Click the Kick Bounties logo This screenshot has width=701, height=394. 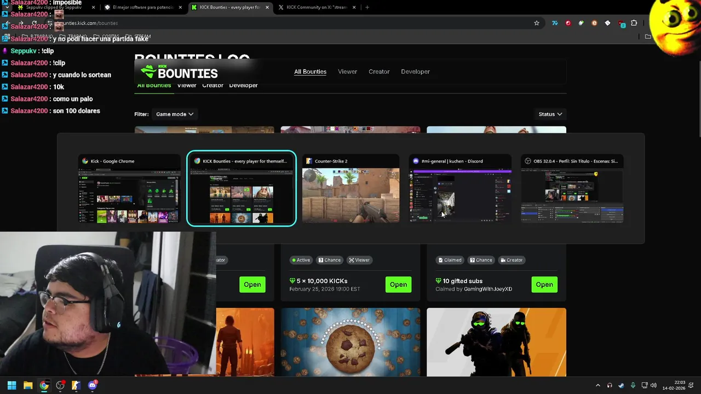point(179,72)
